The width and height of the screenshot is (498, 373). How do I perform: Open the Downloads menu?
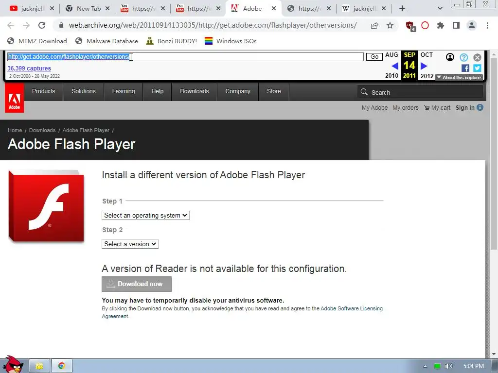(x=195, y=91)
